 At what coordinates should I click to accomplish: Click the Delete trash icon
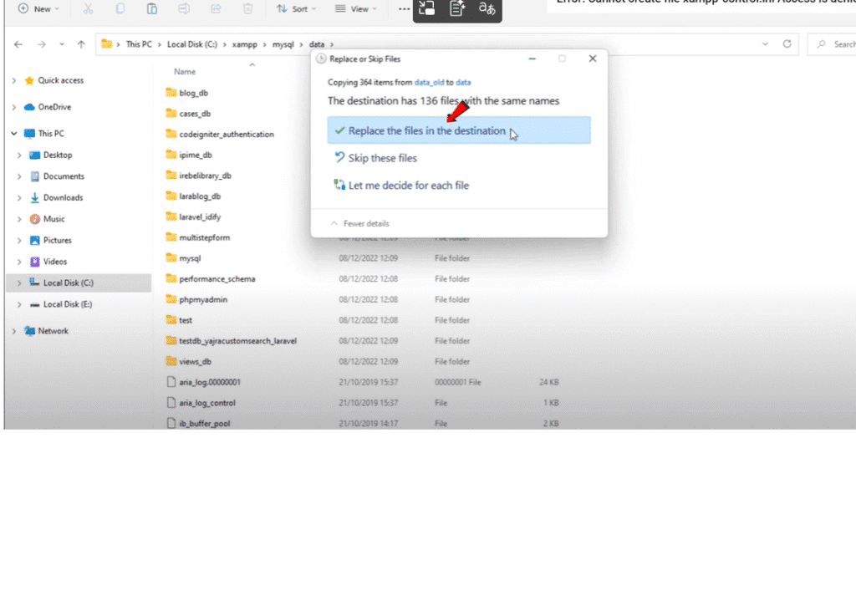pos(247,8)
